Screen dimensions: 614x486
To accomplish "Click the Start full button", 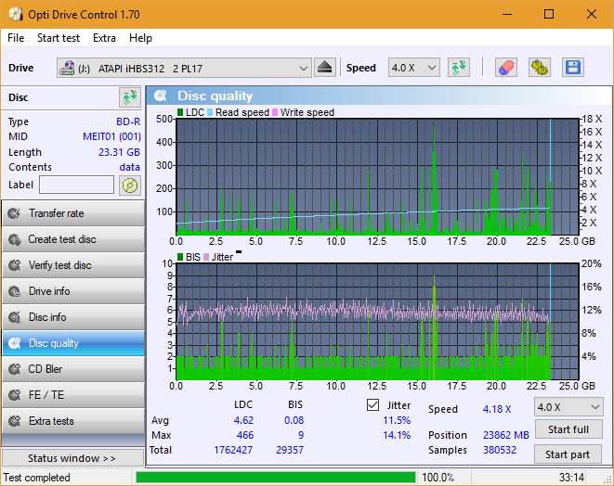I will [568, 429].
